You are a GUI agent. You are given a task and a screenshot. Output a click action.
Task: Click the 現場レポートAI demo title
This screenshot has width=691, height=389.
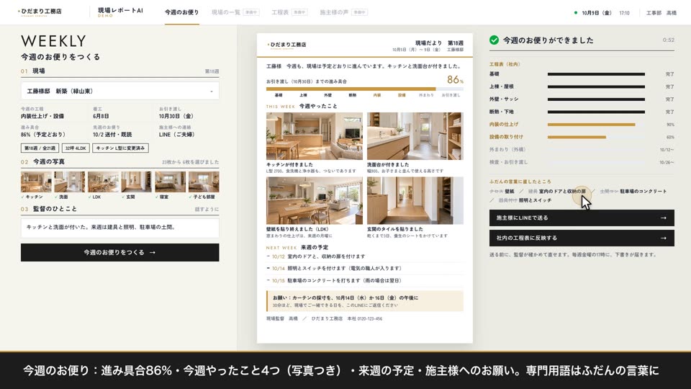[120, 12]
